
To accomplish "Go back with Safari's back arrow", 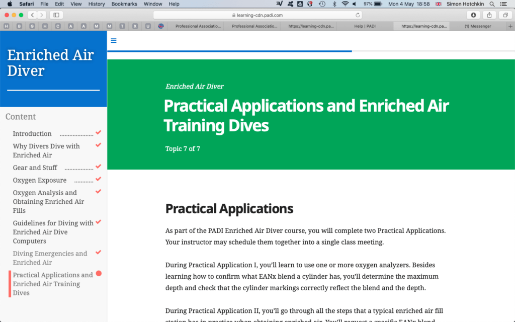I will (32, 15).
